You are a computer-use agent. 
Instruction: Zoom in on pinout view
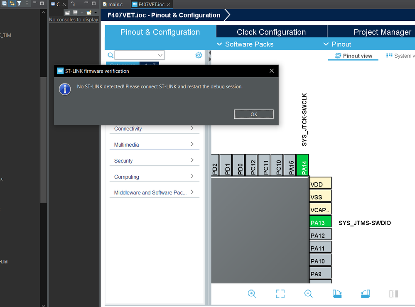click(252, 294)
